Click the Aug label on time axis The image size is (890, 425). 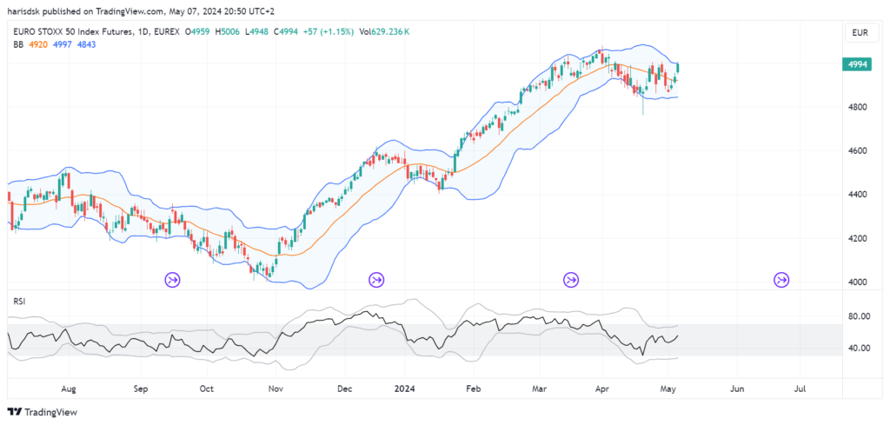coord(68,389)
